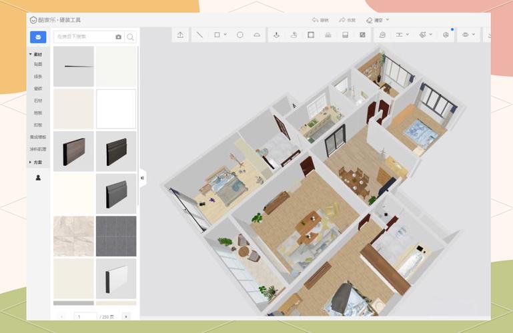Image resolution: width=513 pixels, height=333 pixels.
Task: Select the dark gray tile swatch
Action: pyautogui.click(x=116, y=236)
